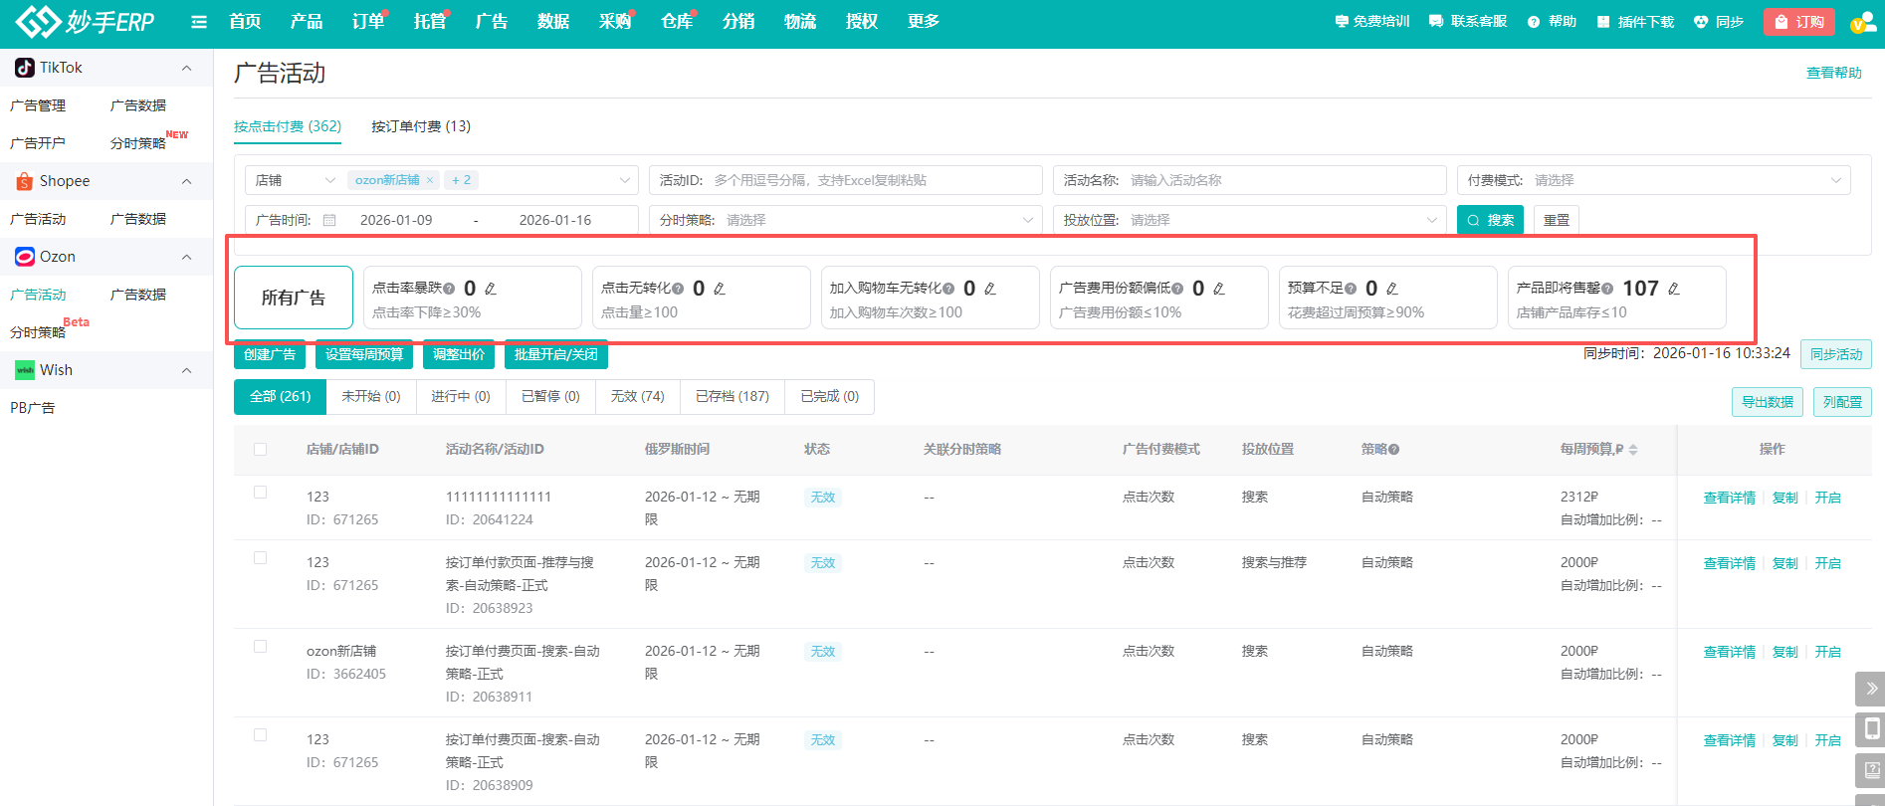Viewport: 1885px width, 806px height.
Task: Open the 物流 top menu
Action: 800,22
